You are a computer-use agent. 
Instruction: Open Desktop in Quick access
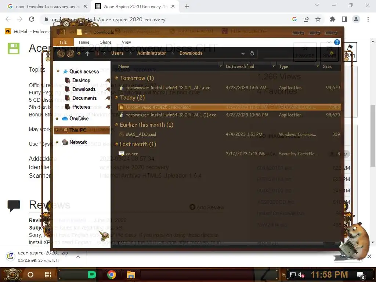tap(81, 80)
